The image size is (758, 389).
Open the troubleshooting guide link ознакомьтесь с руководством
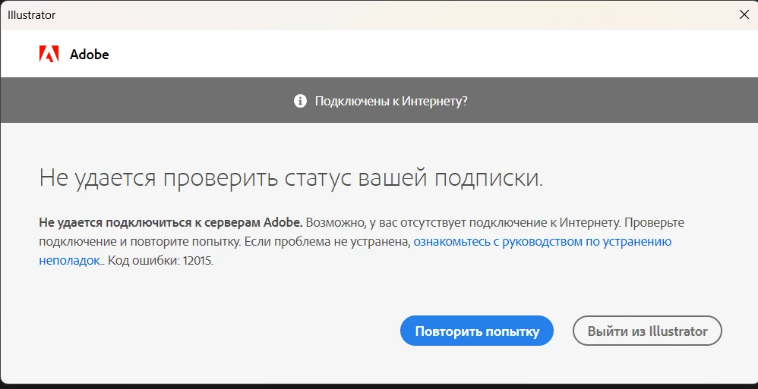tap(542, 242)
